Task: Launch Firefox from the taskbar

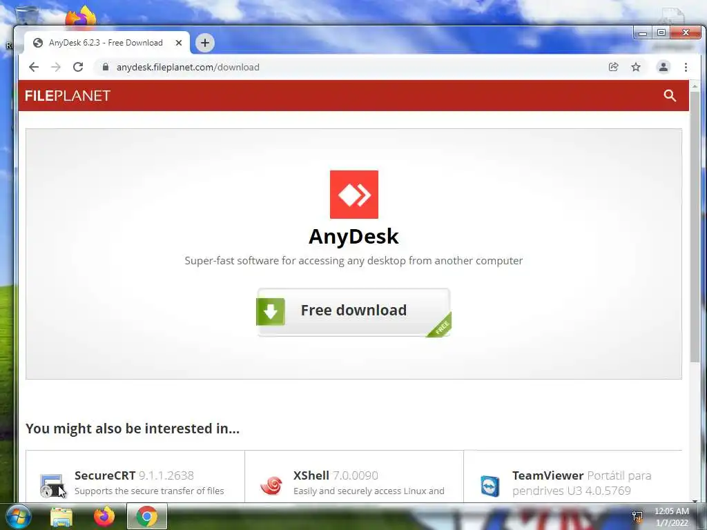Action: coord(104,516)
